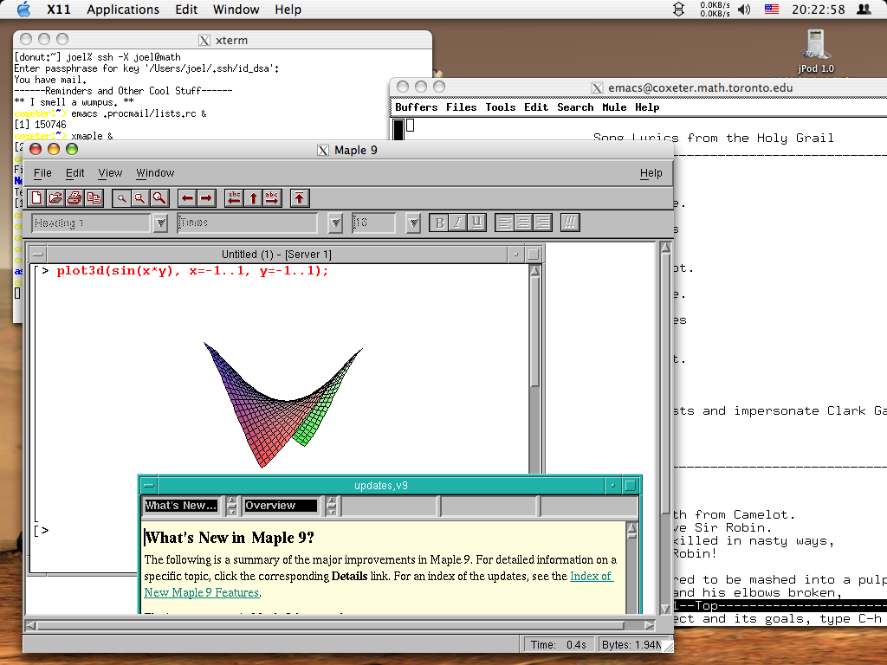Set center text alignment
887x665 pixels.
[x=523, y=223]
